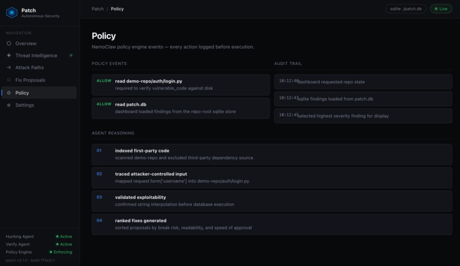The width and height of the screenshot is (460, 266).
Task: Click the POLICY EVENTS section header
Action: click(x=109, y=63)
